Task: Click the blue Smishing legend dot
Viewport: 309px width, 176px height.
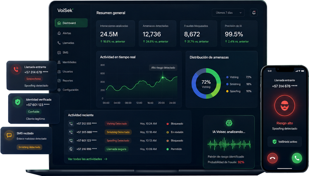Action: coord(227,84)
